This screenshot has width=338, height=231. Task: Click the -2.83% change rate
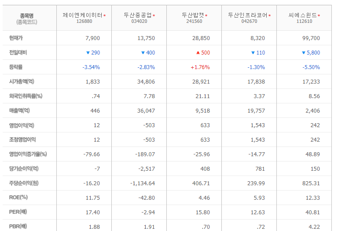(146, 67)
